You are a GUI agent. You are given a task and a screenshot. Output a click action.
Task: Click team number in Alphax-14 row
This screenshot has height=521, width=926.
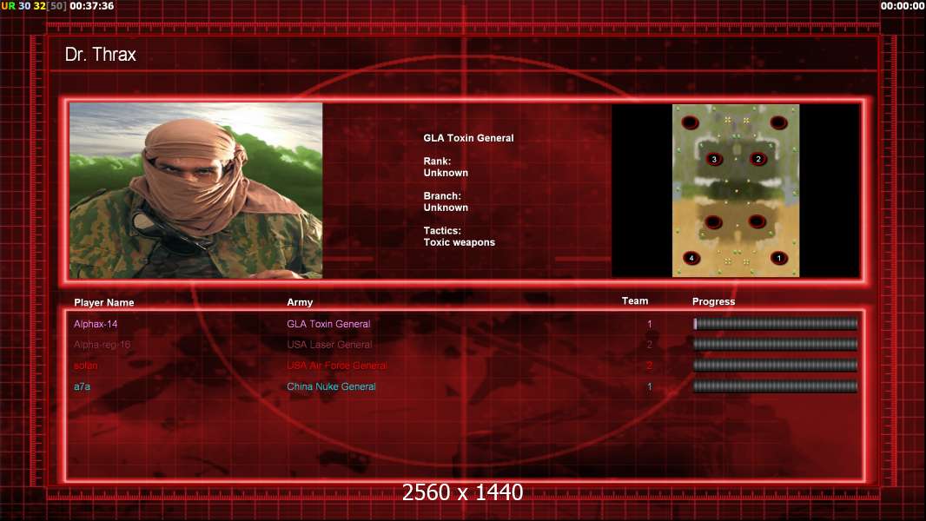(x=650, y=324)
